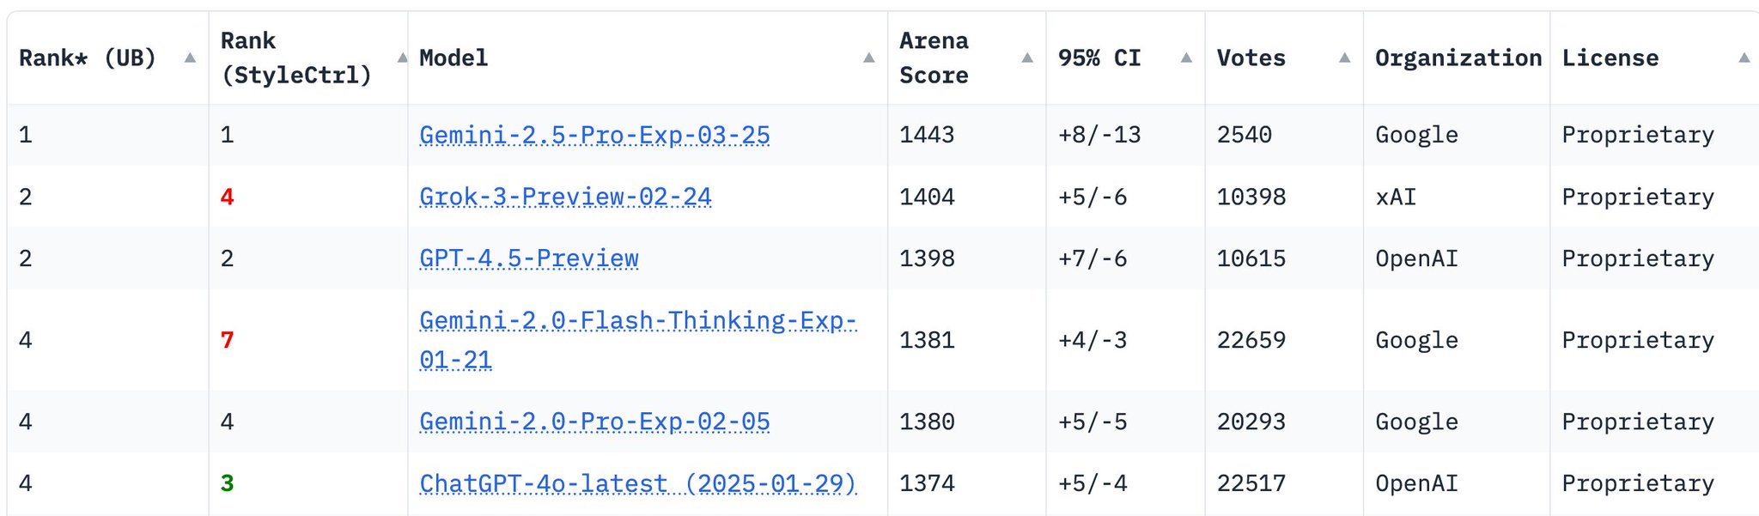This screenshot has height=516, width=1759.
Task: Sort by License column arrow
Action: point(1744,58)
